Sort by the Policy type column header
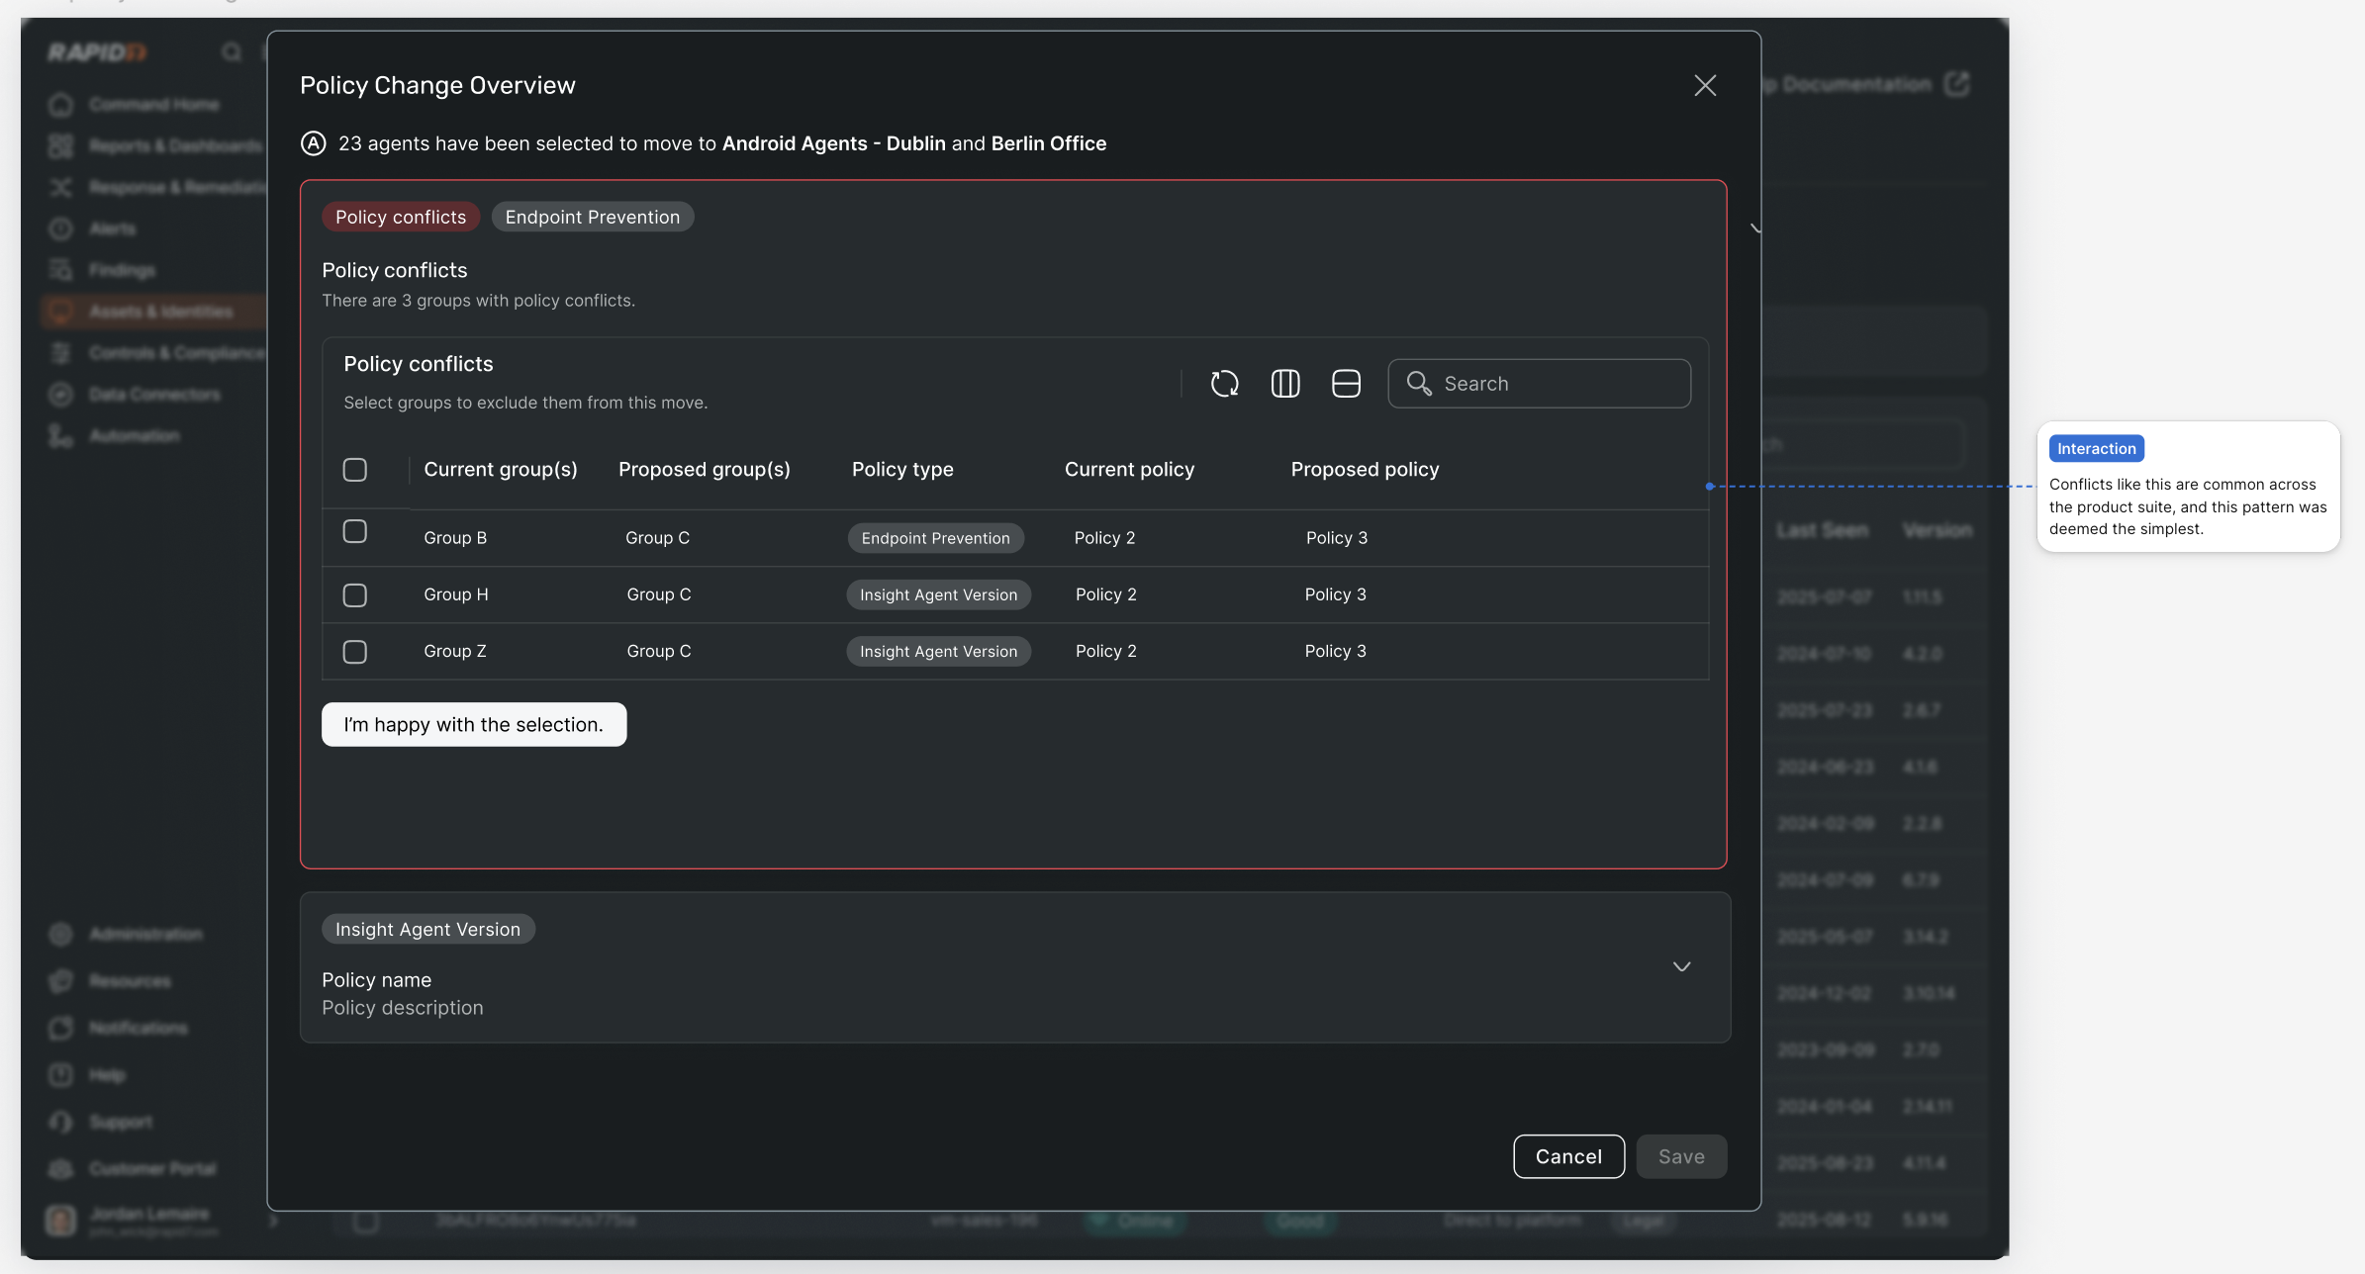The width and height of the screenshot is (2365, 1274). [901, 470]
